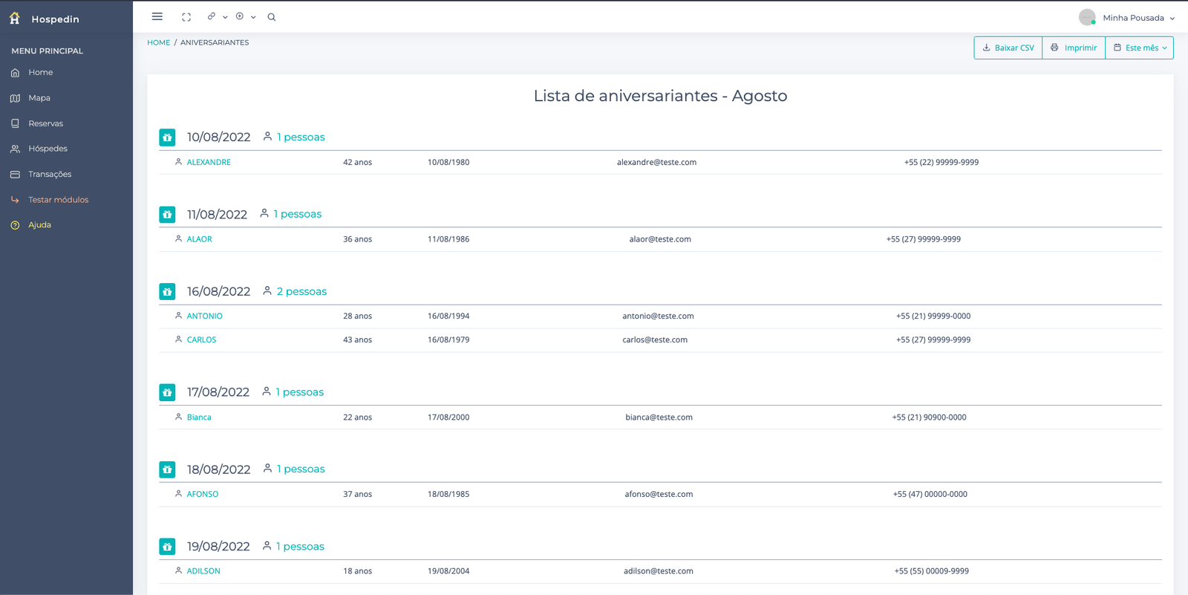Open guest ADILSON's profile link
The width and height of the screenshot is (1188, 595).
coord(203,571)
